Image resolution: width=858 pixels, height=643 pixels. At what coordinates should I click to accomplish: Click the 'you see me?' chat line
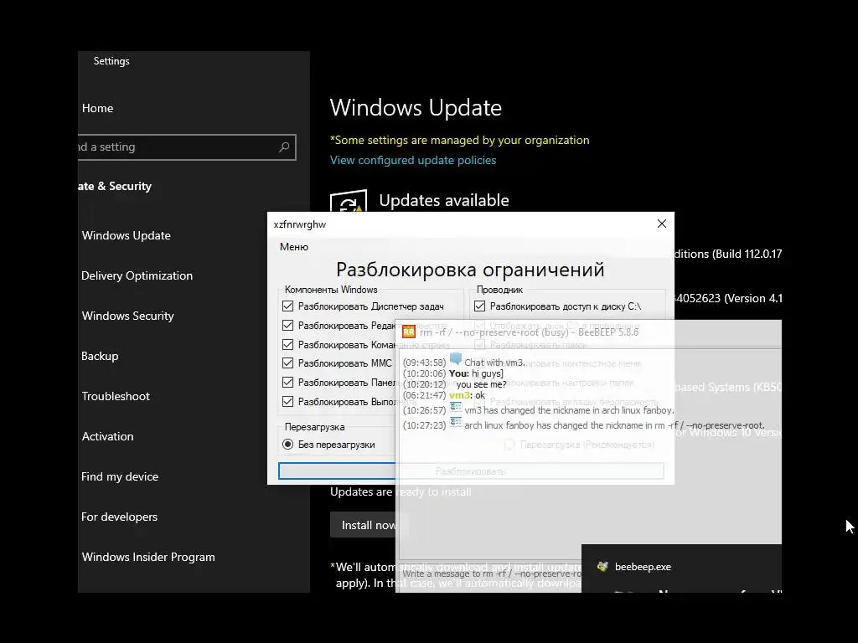coord(482,384)
